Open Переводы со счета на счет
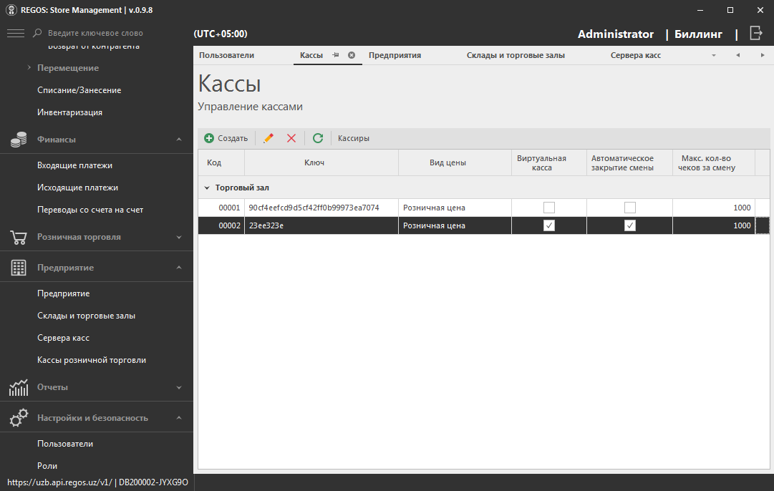774x491 pixels. point(90,210)
